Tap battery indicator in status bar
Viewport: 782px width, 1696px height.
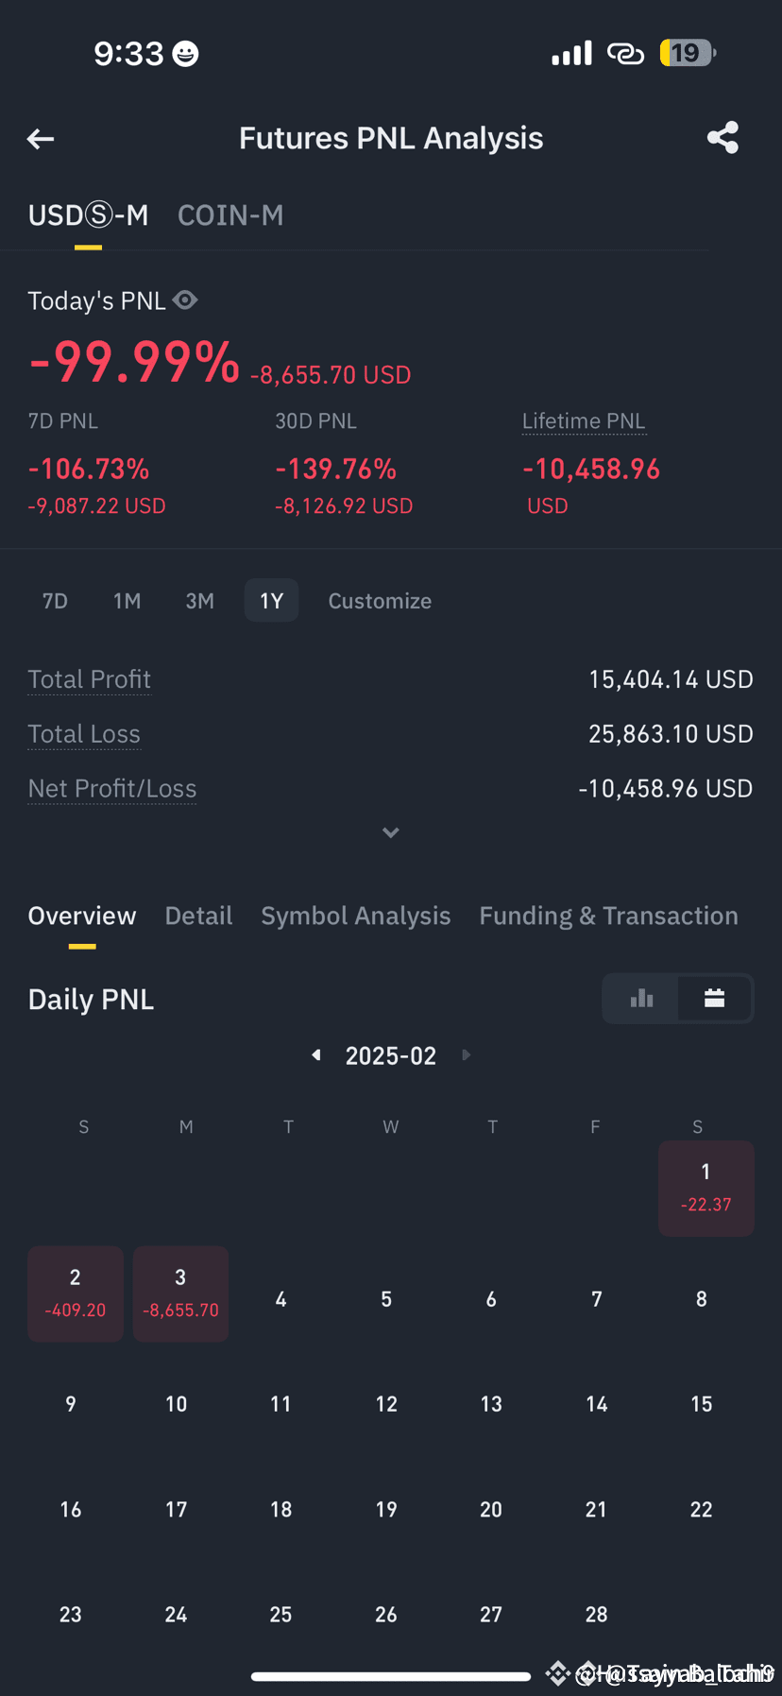688,53
